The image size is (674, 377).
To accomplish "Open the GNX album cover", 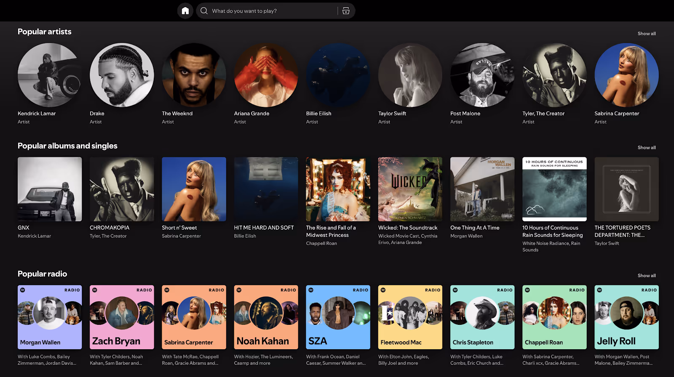I will pyautogui.click(x=50, y=189).
